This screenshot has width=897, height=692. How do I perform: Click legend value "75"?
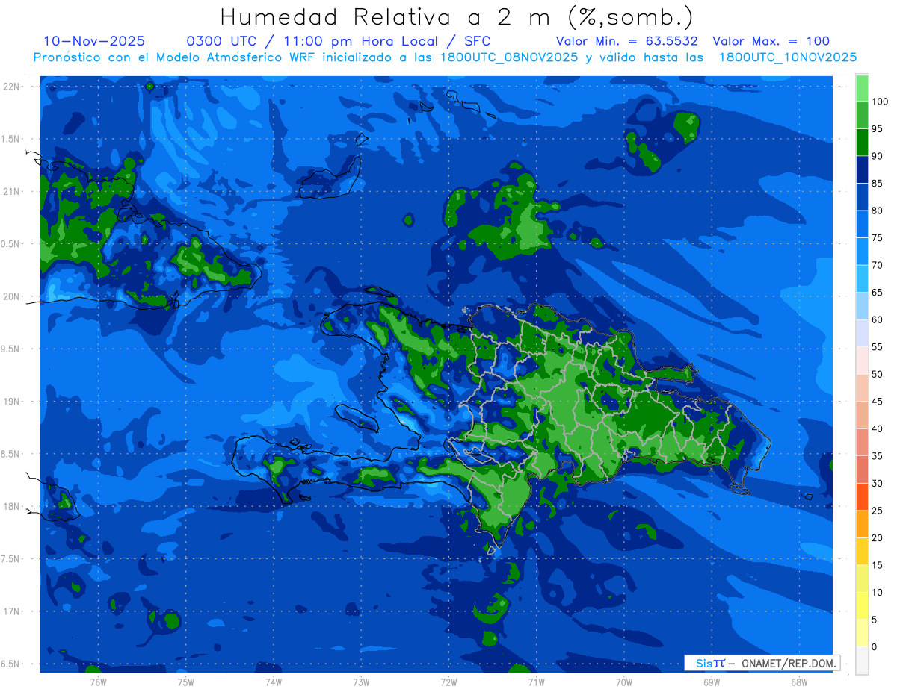coord(877,238)
